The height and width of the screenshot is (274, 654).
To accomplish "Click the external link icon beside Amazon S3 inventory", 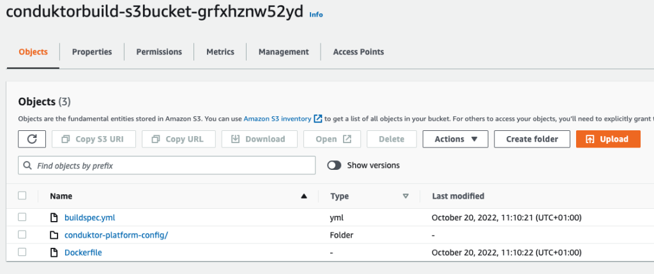I will (x=318, y=119).
